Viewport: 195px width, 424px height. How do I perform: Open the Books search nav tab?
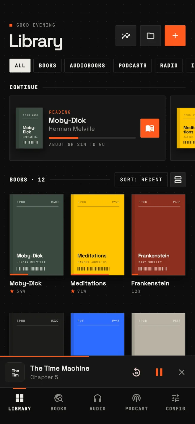[x=58, y=403]
